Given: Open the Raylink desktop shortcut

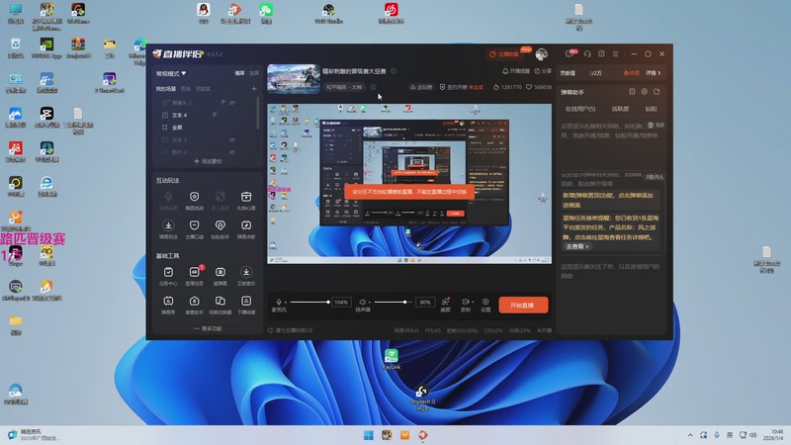Looking at the screenshot, I should (x=391, y=359).
